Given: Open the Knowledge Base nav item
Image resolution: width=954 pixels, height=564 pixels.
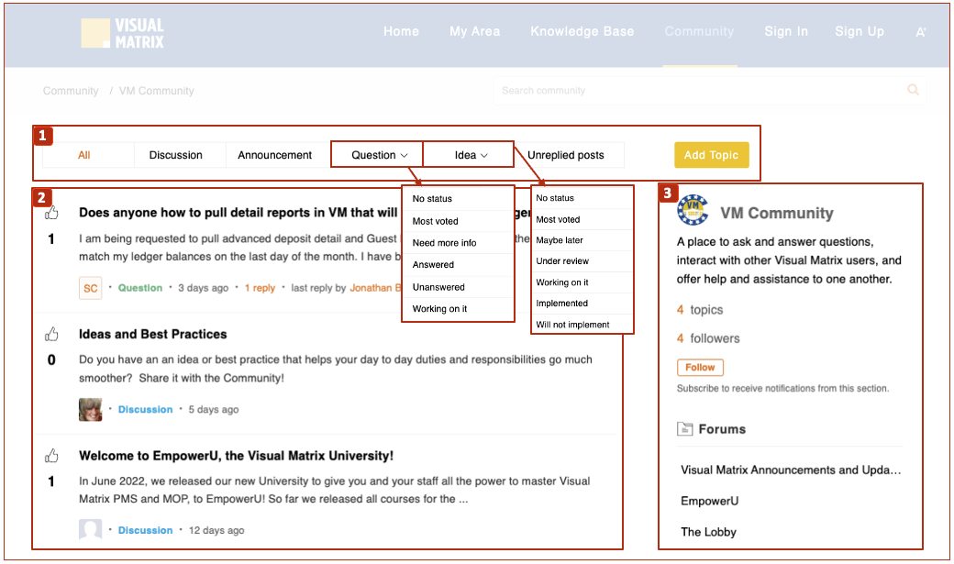Looking at the screenshot, I should (582, 31).
